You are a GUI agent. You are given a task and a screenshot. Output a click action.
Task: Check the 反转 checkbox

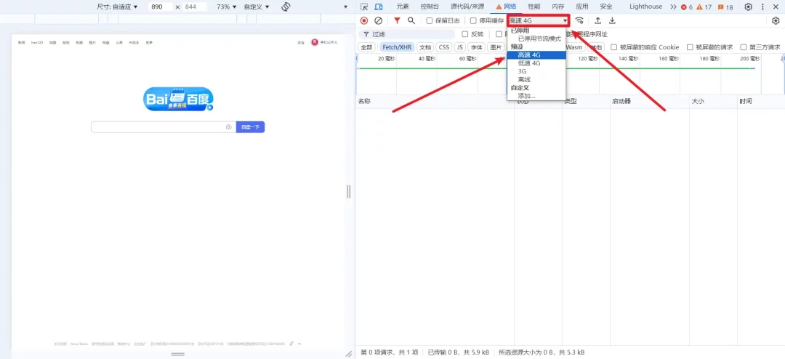click(x=464, y=34)
